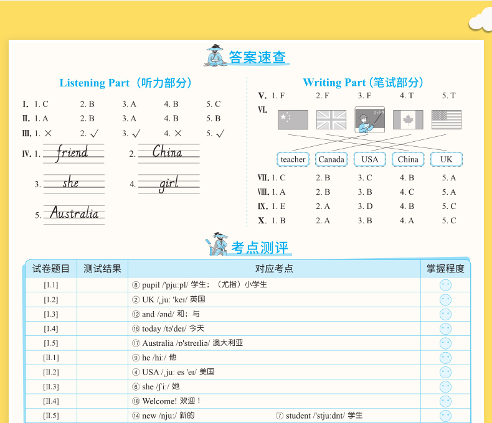
Task: Click the 'UK /,ju: 'keɪ/ 英国' entry
Action: (x=169, y=300)
